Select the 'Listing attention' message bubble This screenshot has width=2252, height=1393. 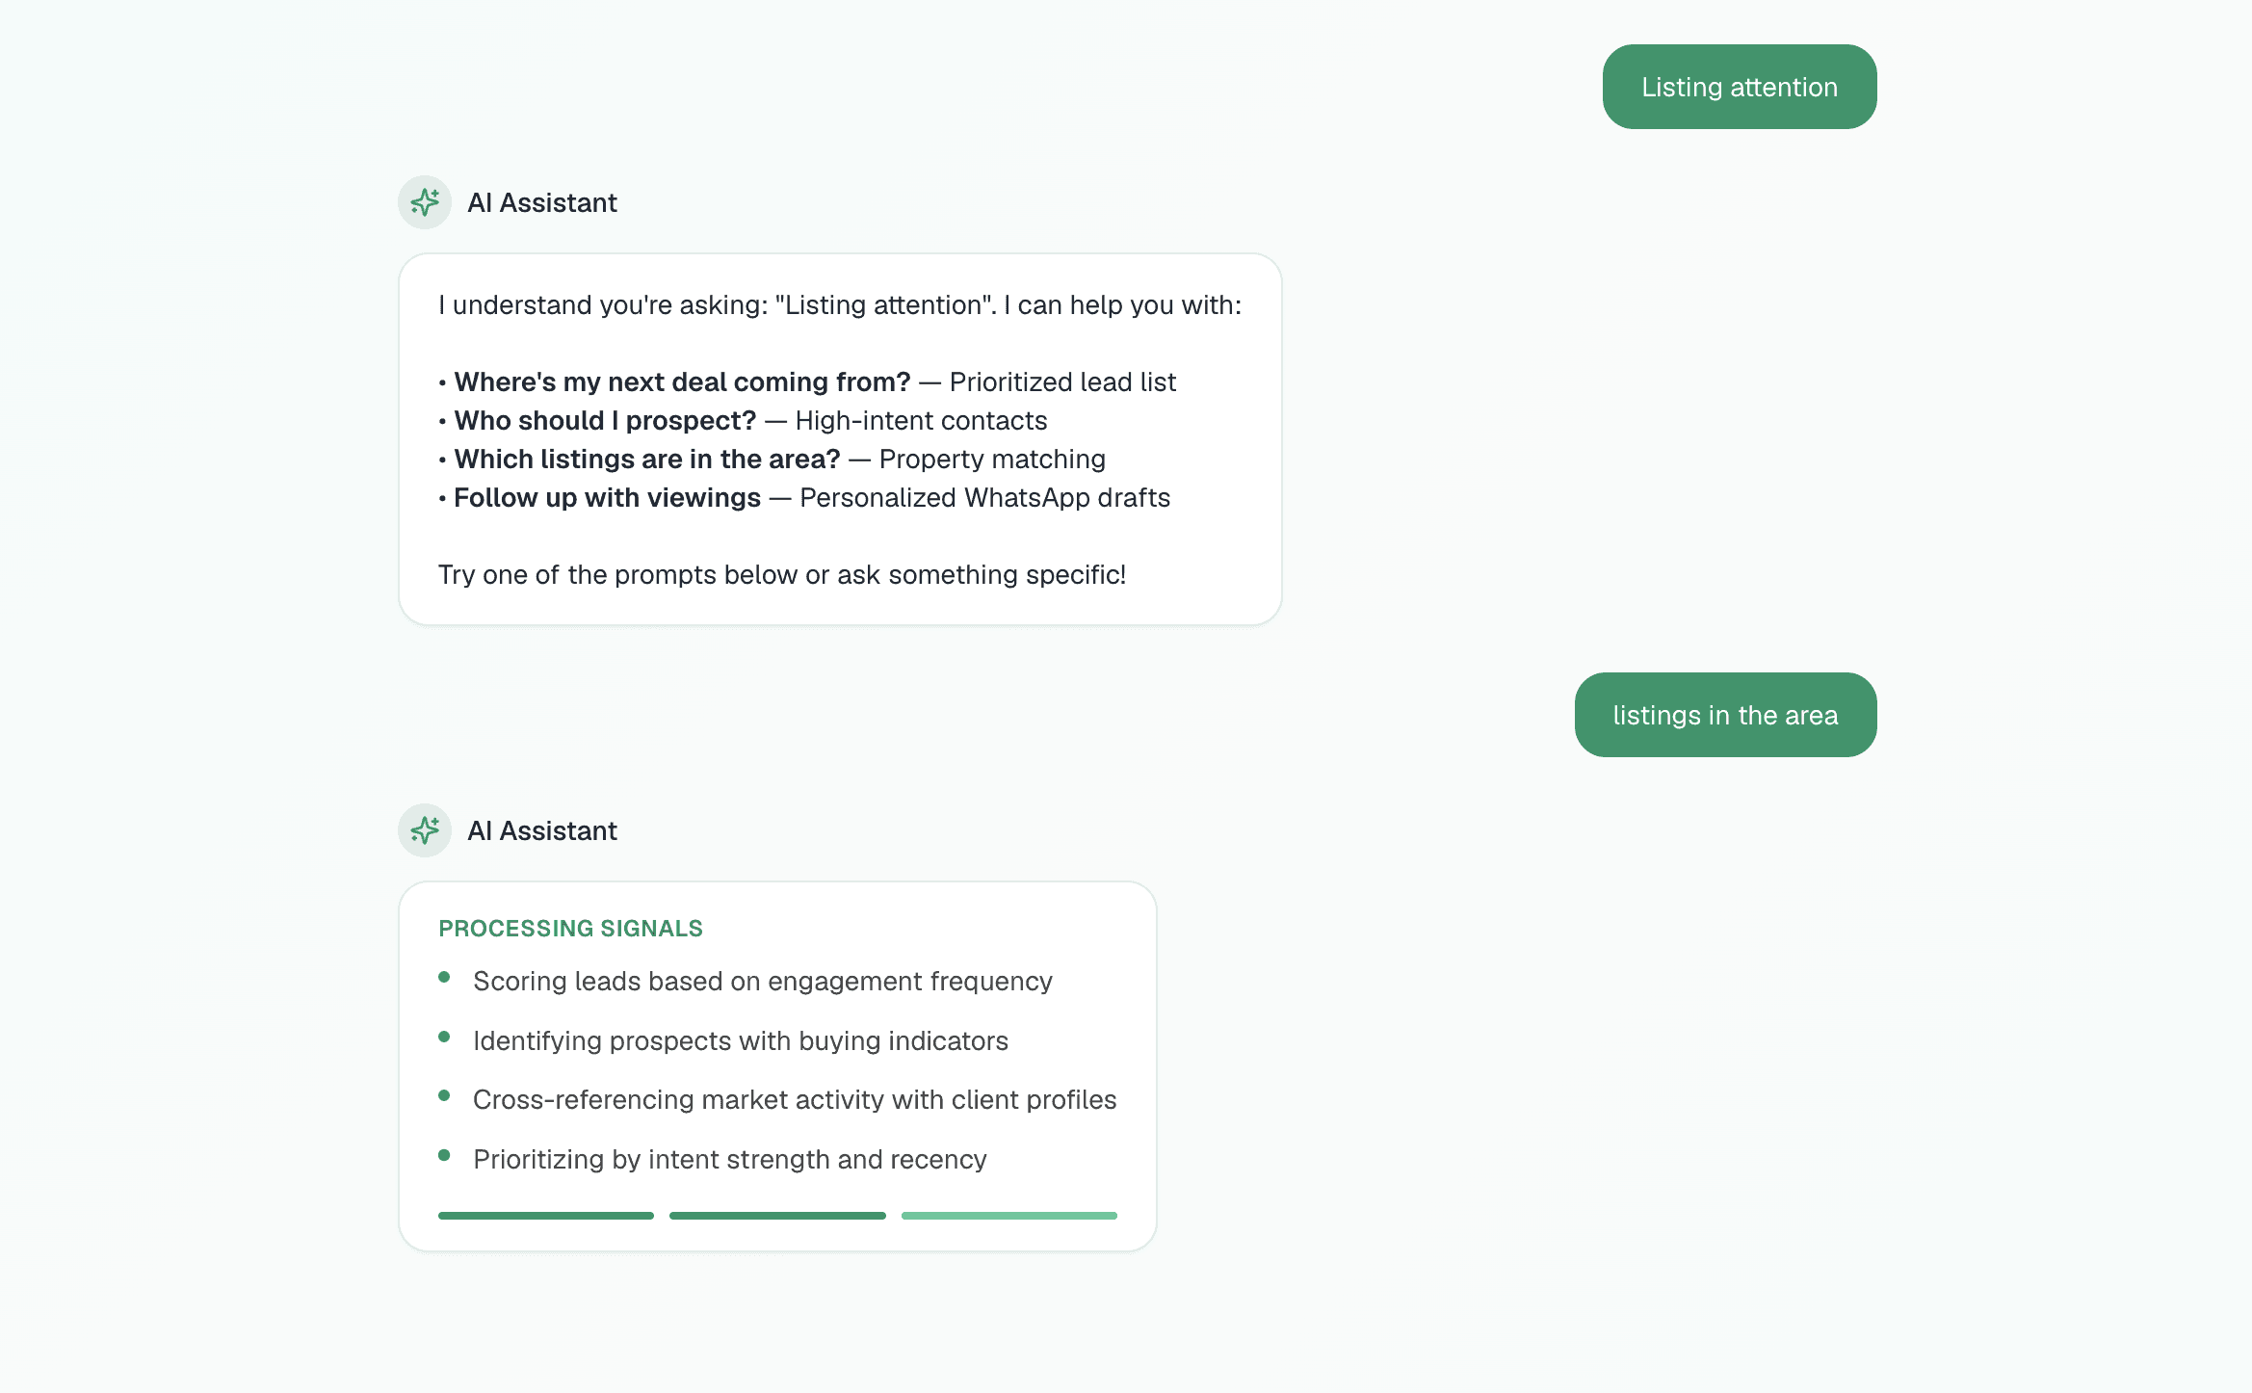pyautogui.click(x=1739, y=87)
